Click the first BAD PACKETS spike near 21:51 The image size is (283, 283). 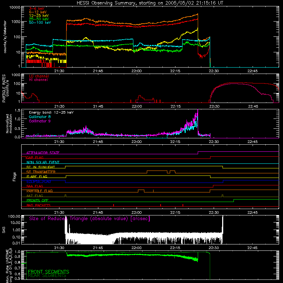click(x=114, y=205)
